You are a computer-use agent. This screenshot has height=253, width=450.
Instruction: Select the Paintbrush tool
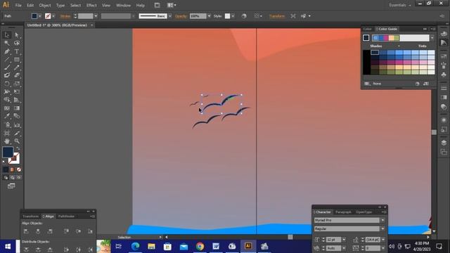coord(7,67)
